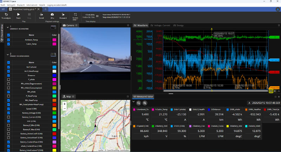
Task: Collapse device group 1 in channel list
Action: pos(8,27)
